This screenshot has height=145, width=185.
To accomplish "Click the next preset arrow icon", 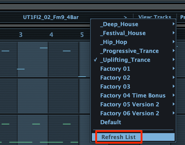I will [125, 17].
